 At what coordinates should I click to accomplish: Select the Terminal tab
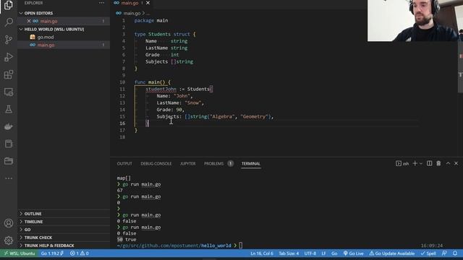pos(251,164)
